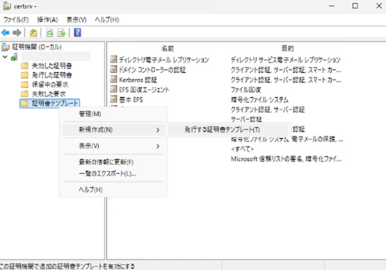Select the Kerberos 認証 row name

pyautogui.click(x=138, y=80)
